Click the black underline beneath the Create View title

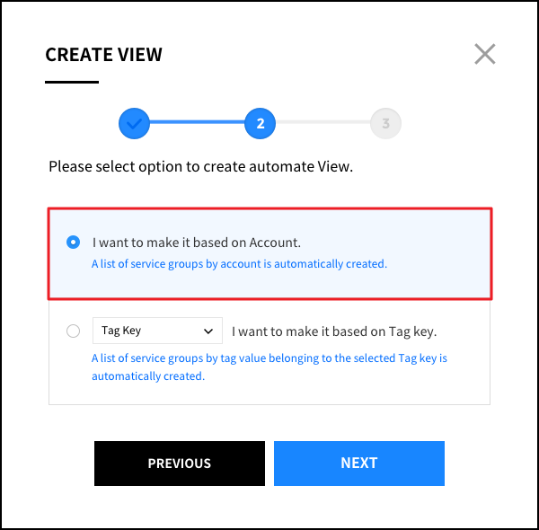[x=72, y=82]
